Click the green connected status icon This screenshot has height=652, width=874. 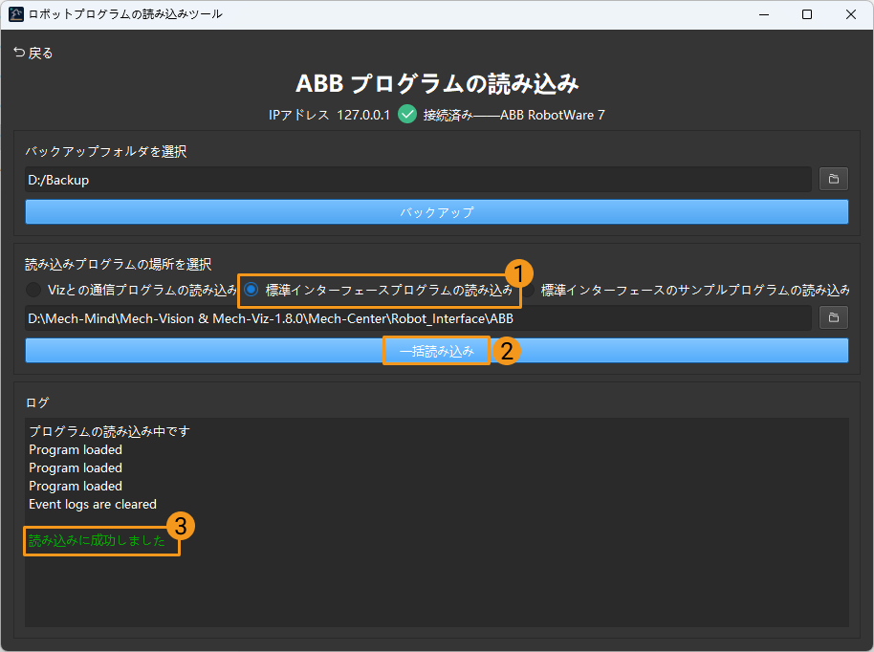[407, 115]
